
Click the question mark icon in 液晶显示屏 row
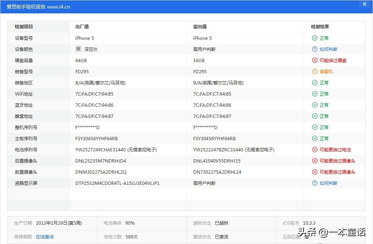(x=315, y=183)
